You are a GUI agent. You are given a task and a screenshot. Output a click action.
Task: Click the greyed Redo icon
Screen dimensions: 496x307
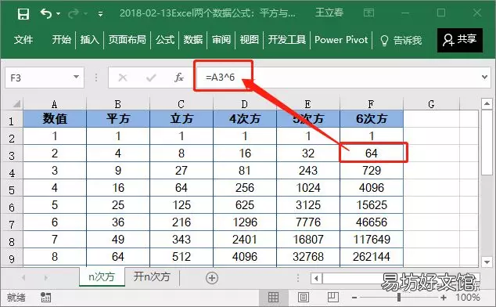(74, 13)
